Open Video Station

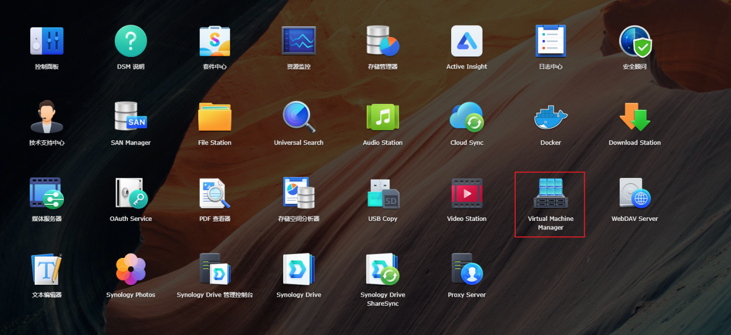pyautogui.click(x=466, y=194)
